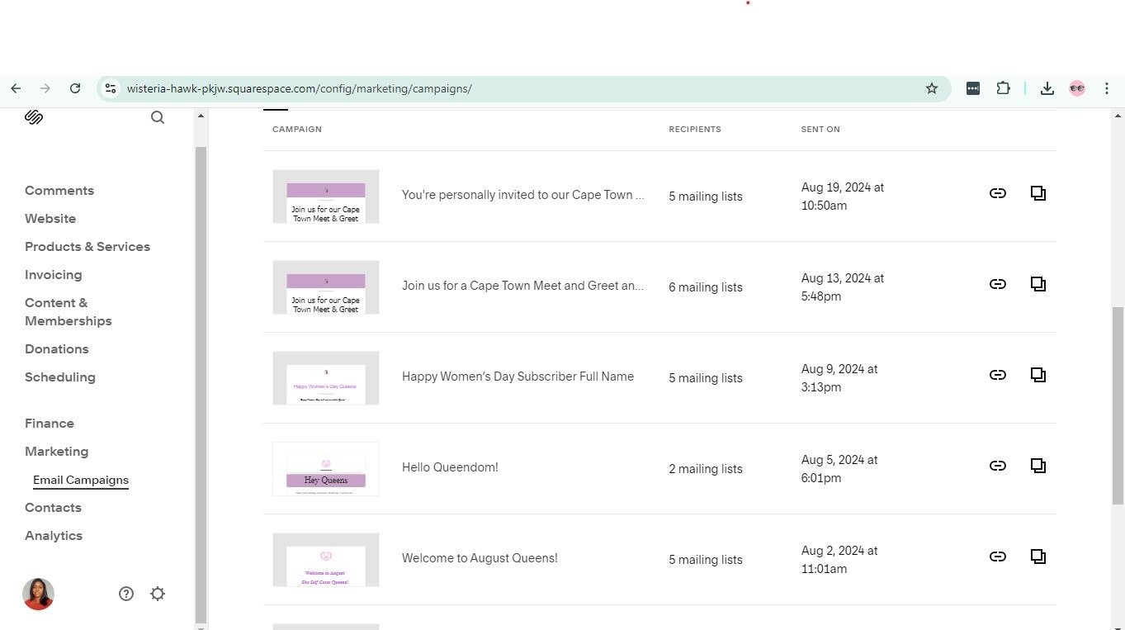Screen dimensions: 1125x630
Task: Duplicate the Happy Women's Day campaign
Action: (1038, 375)
